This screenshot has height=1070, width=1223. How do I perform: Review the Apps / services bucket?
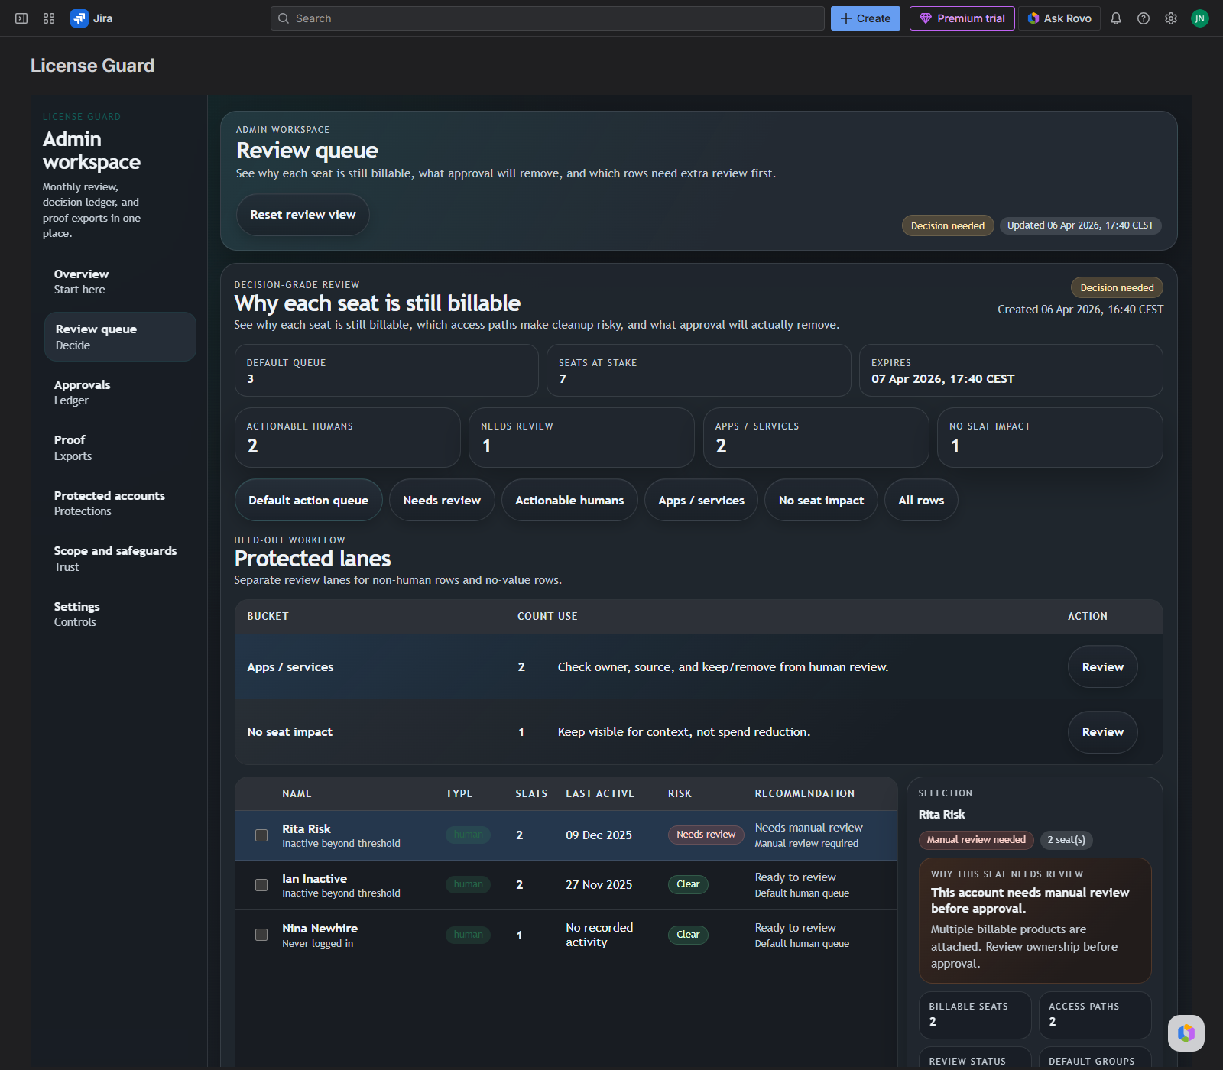[1101, 666]
